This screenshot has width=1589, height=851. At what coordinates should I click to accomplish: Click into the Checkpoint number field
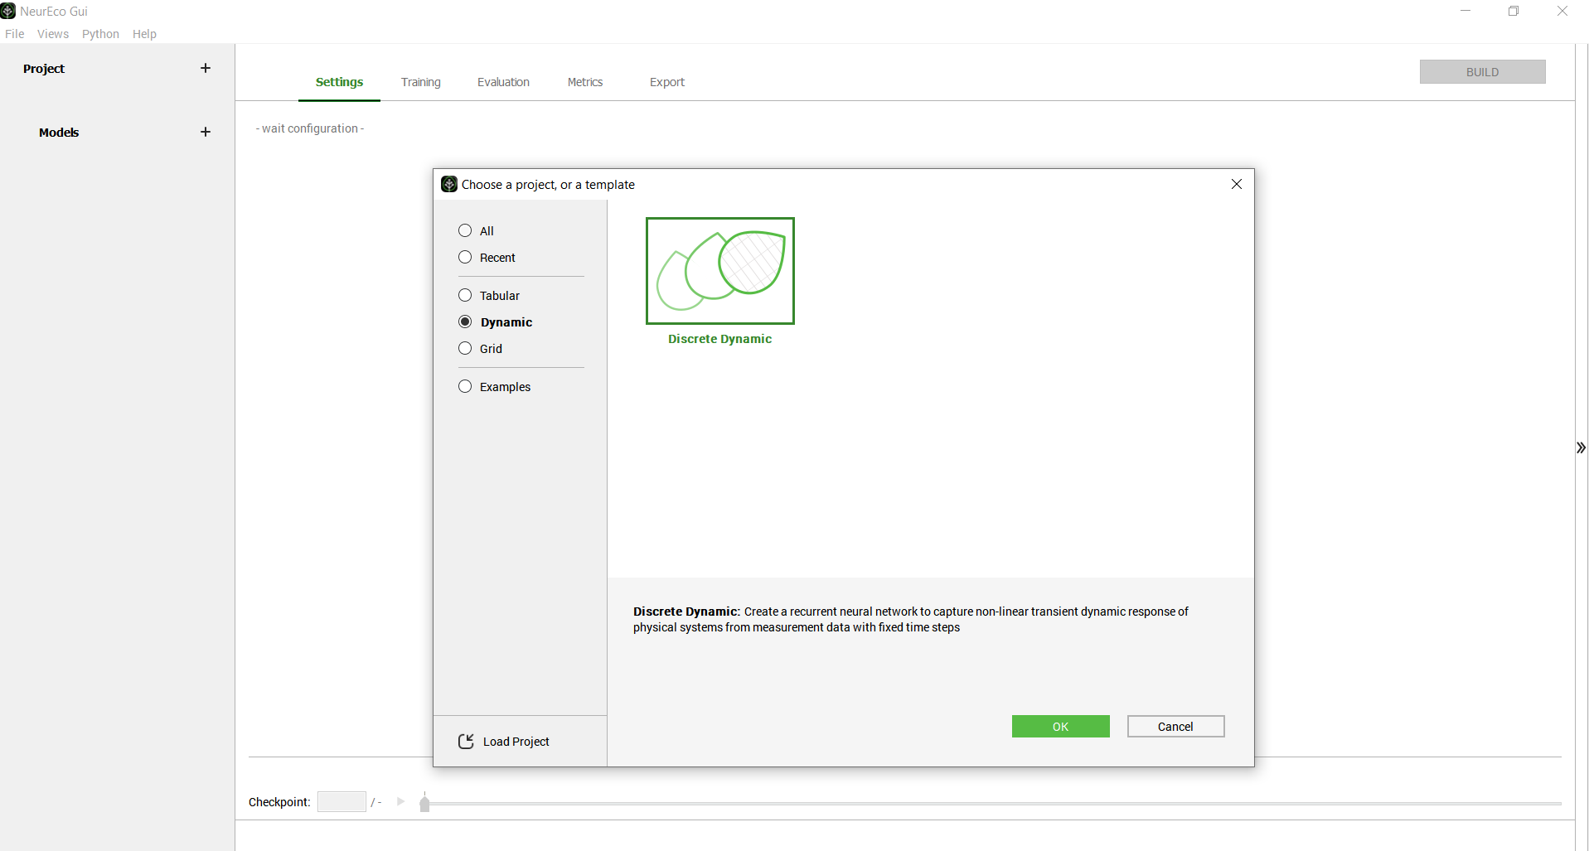click(x=342, y=801)
